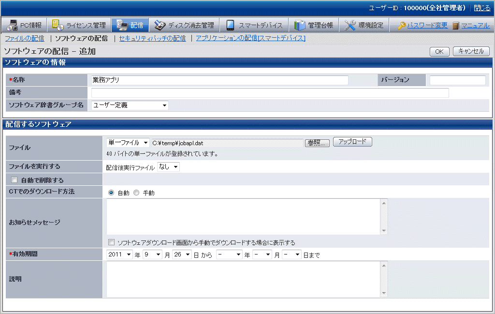Open the ソフトウェア辞書グループ名 dropdown
Screen dimensions: 495x314
[x=130, y=105]
